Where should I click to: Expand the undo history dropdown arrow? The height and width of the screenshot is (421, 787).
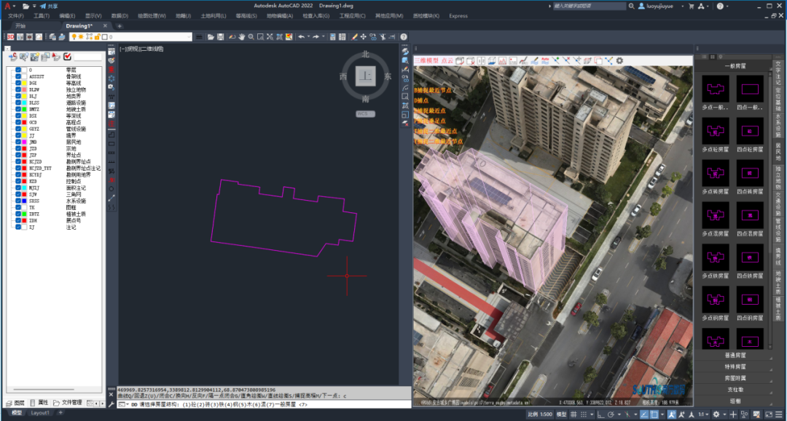click(308, 37)
